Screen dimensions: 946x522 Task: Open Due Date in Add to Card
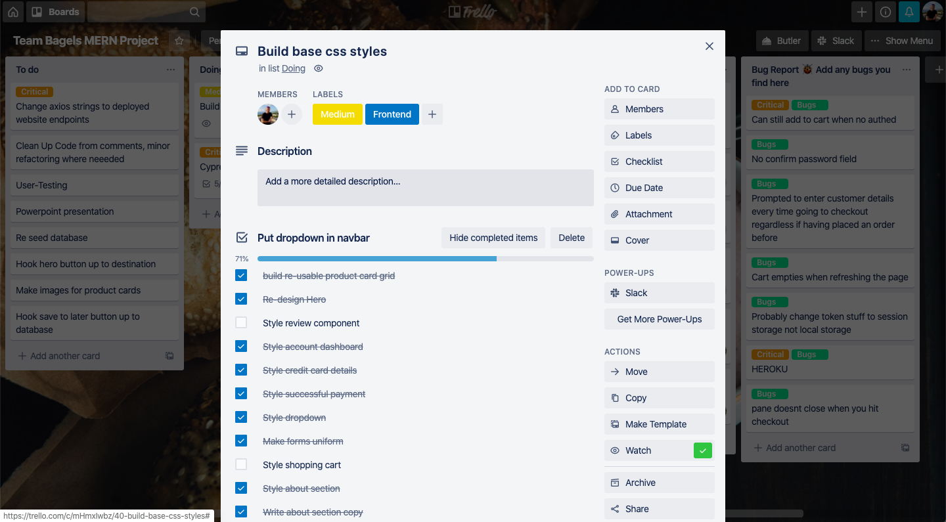(660, 188)
